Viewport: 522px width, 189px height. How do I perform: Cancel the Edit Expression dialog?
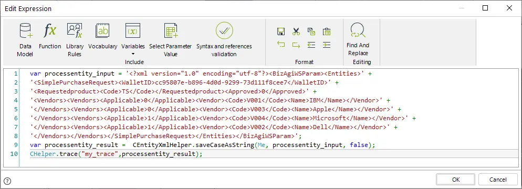pos(498,180)
